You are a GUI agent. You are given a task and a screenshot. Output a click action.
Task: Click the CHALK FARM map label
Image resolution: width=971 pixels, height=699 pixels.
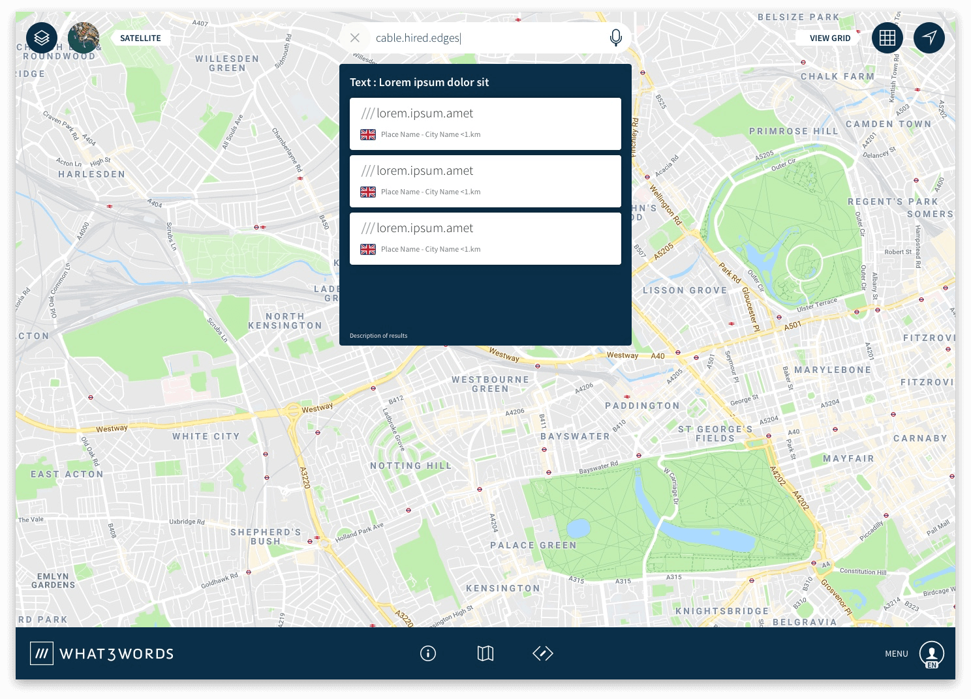838,76
